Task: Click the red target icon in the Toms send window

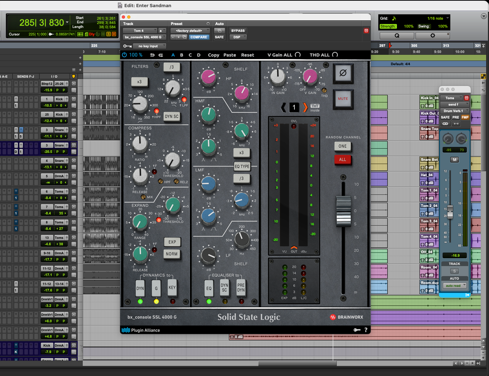Action: [466, 98]
